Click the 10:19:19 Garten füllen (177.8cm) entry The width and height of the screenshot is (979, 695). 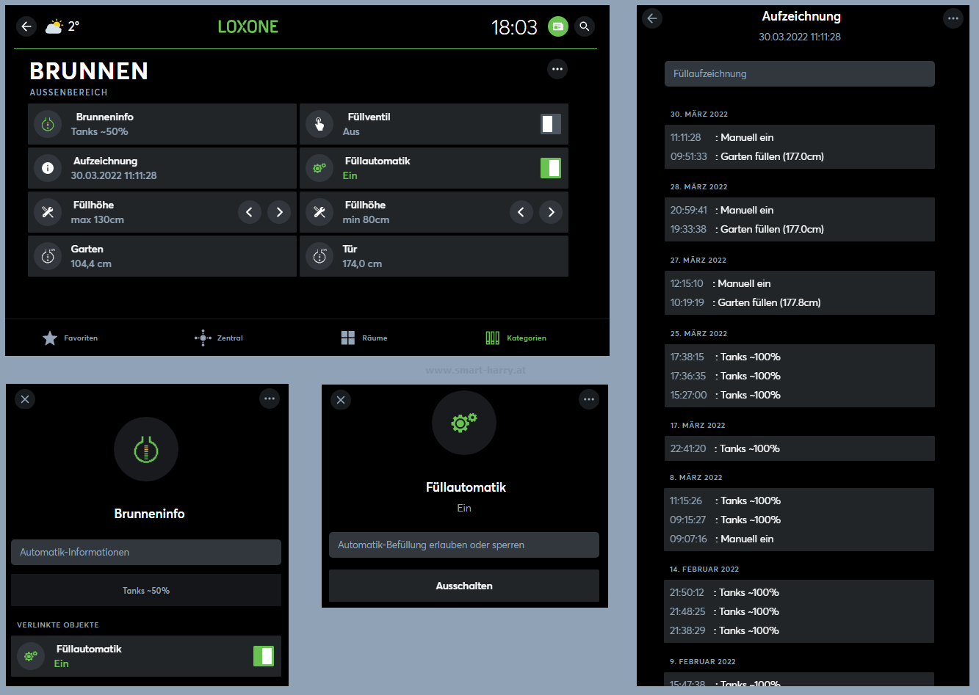800,302
